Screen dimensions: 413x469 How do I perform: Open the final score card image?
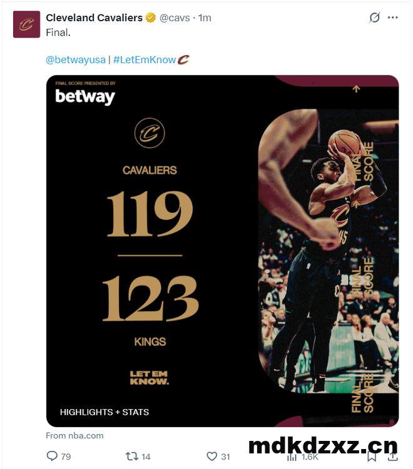[222, 251]
